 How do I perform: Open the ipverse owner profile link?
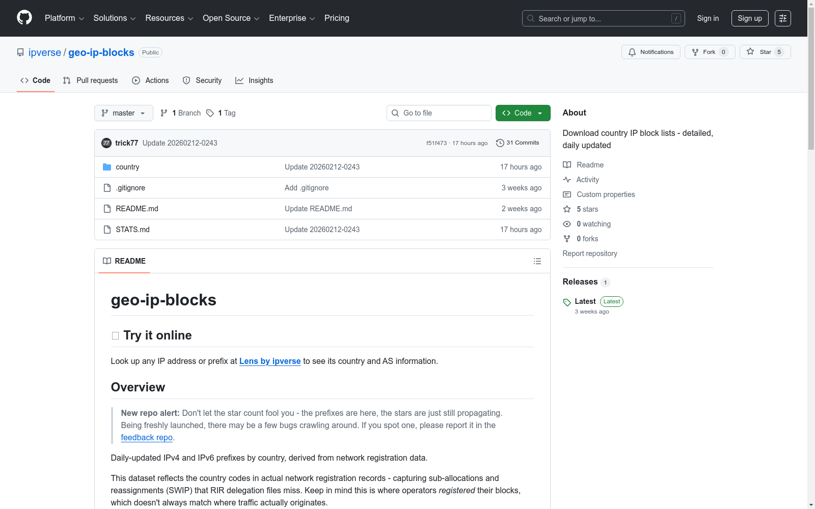coord(45,52)
